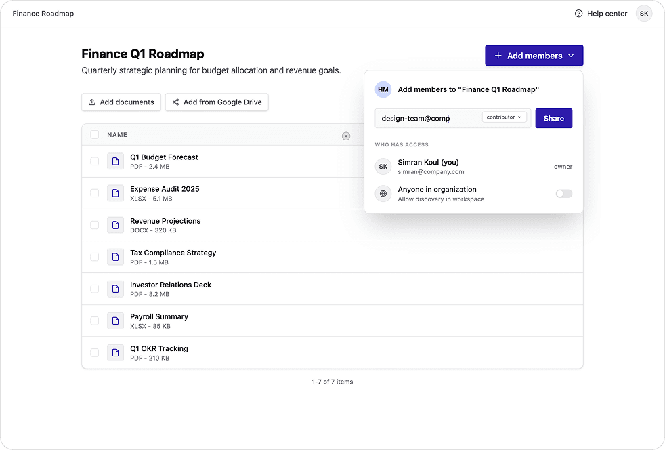Click the Finance Roadmap breadcrumb title
This screenshot has height=450, width=665.
click(43, 14)
